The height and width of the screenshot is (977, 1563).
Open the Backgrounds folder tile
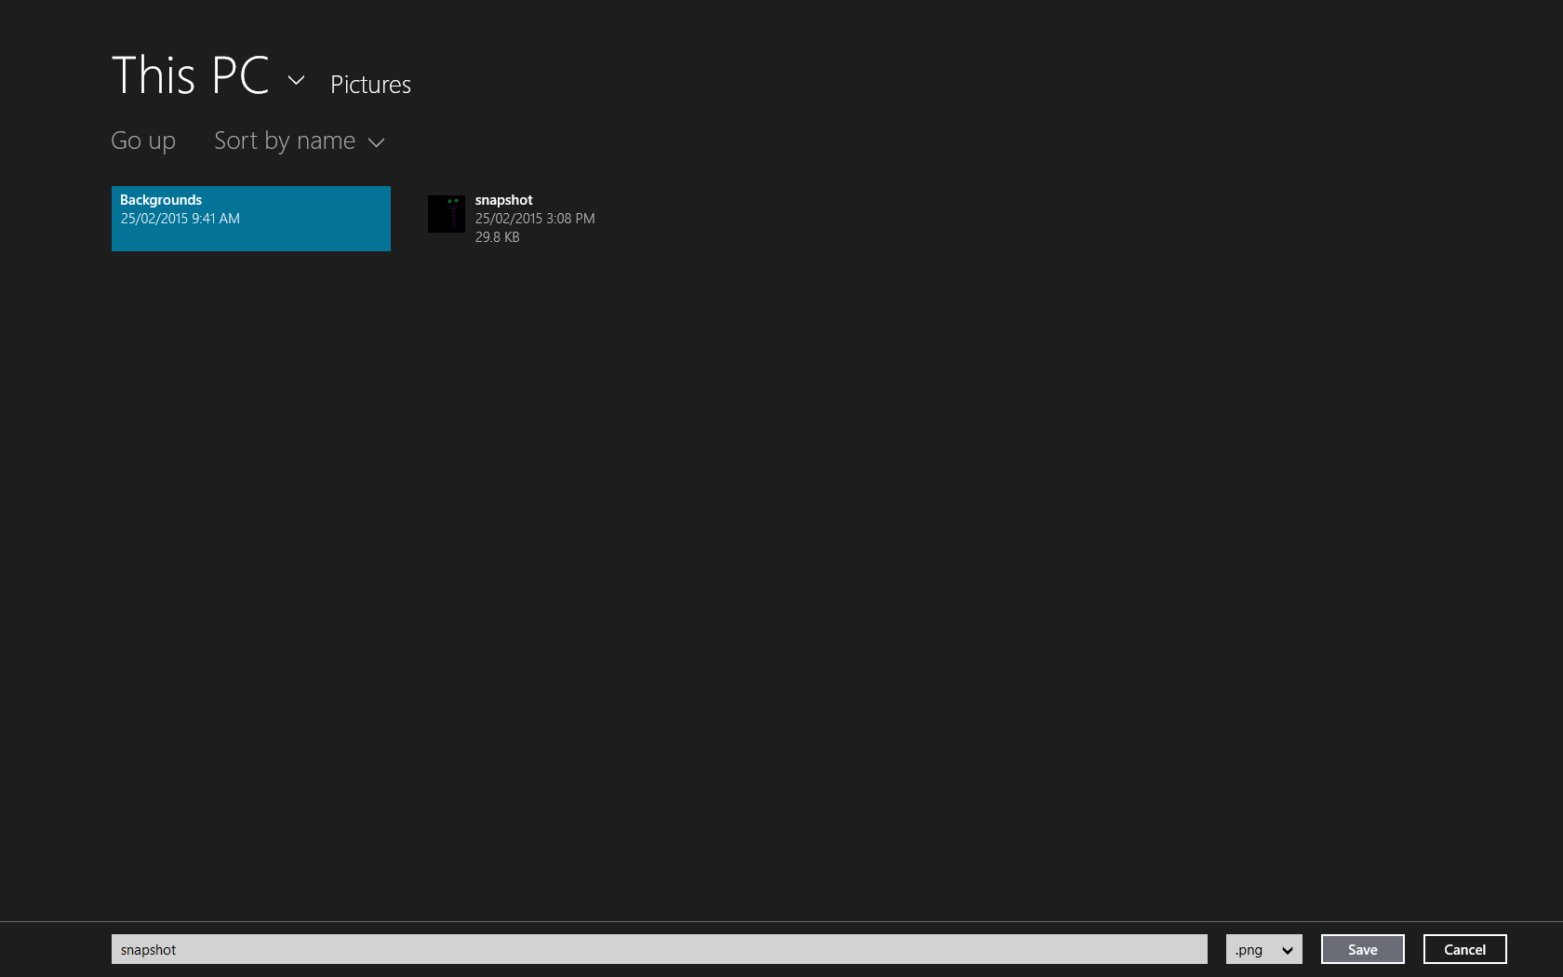pyautogui.click(x=250, y=219)
